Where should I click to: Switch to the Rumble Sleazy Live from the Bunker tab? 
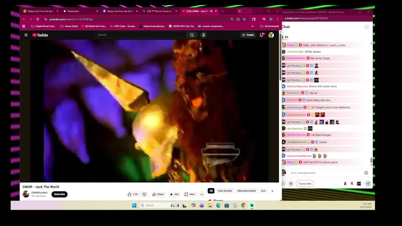[120, 11]
